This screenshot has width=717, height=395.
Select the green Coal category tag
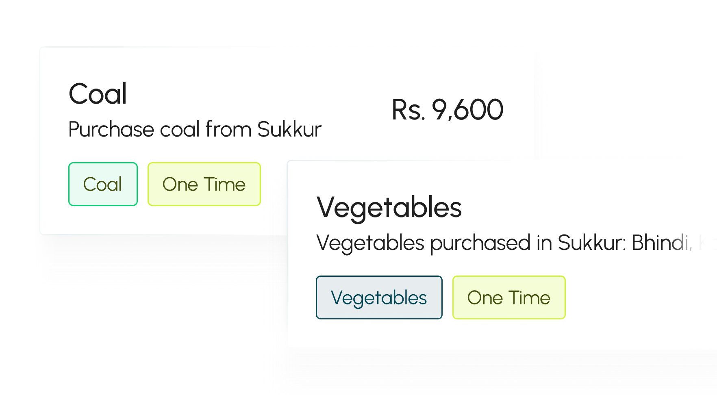click(103, 184)
